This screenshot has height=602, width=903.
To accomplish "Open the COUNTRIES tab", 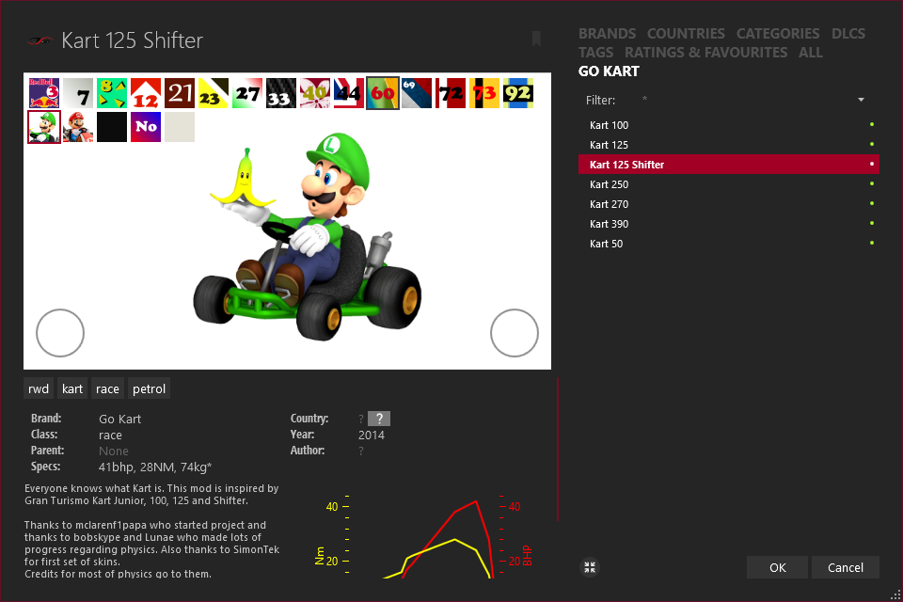I will (686, 34).
